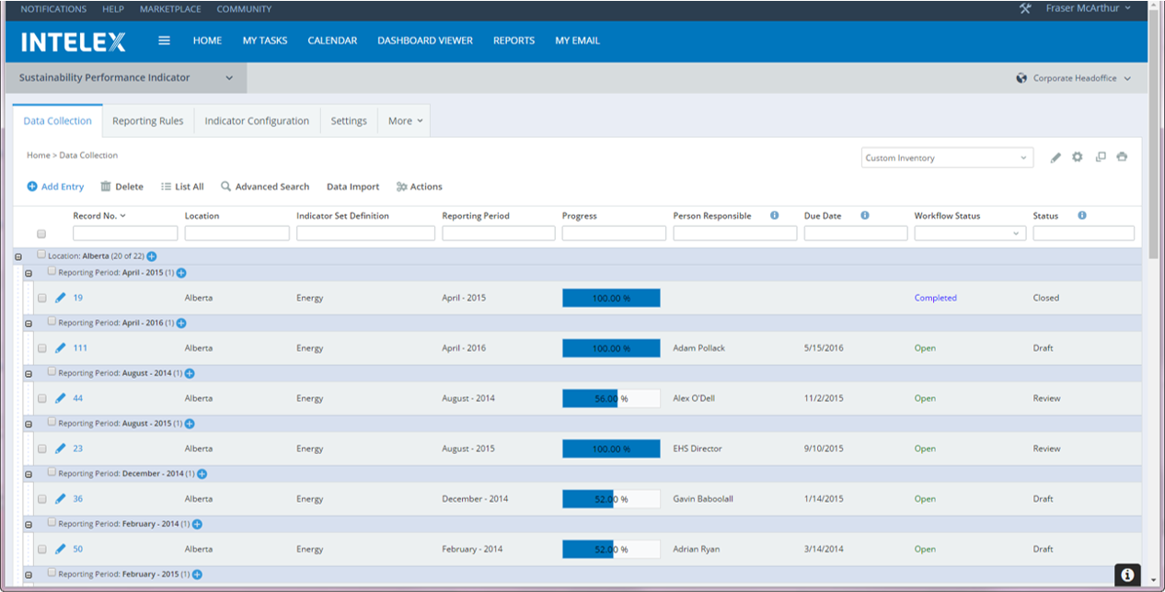
Task: Click the pencil icon to edit the inventory view
Action: (x=1055, y=156)
